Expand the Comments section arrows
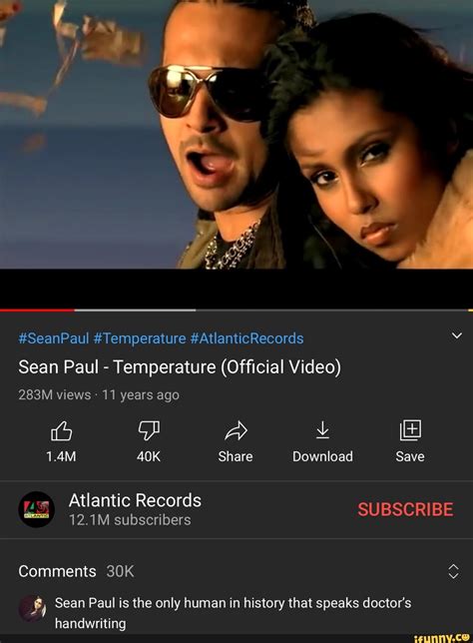Viewport: 473px width, 643px height. click(454, 571)
